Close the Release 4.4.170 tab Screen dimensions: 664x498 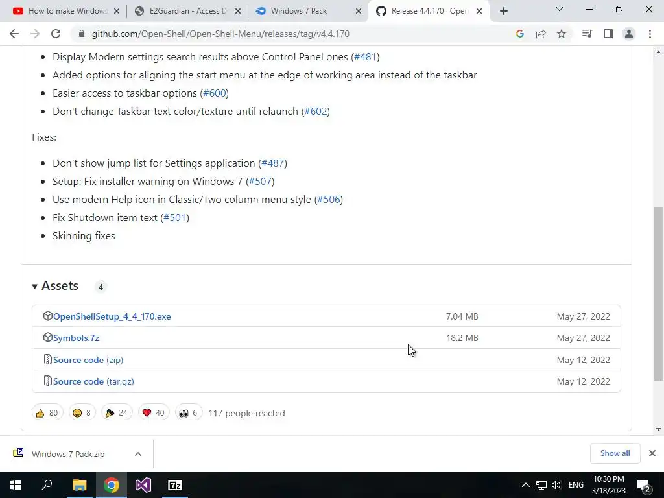(x=479, y=12)
